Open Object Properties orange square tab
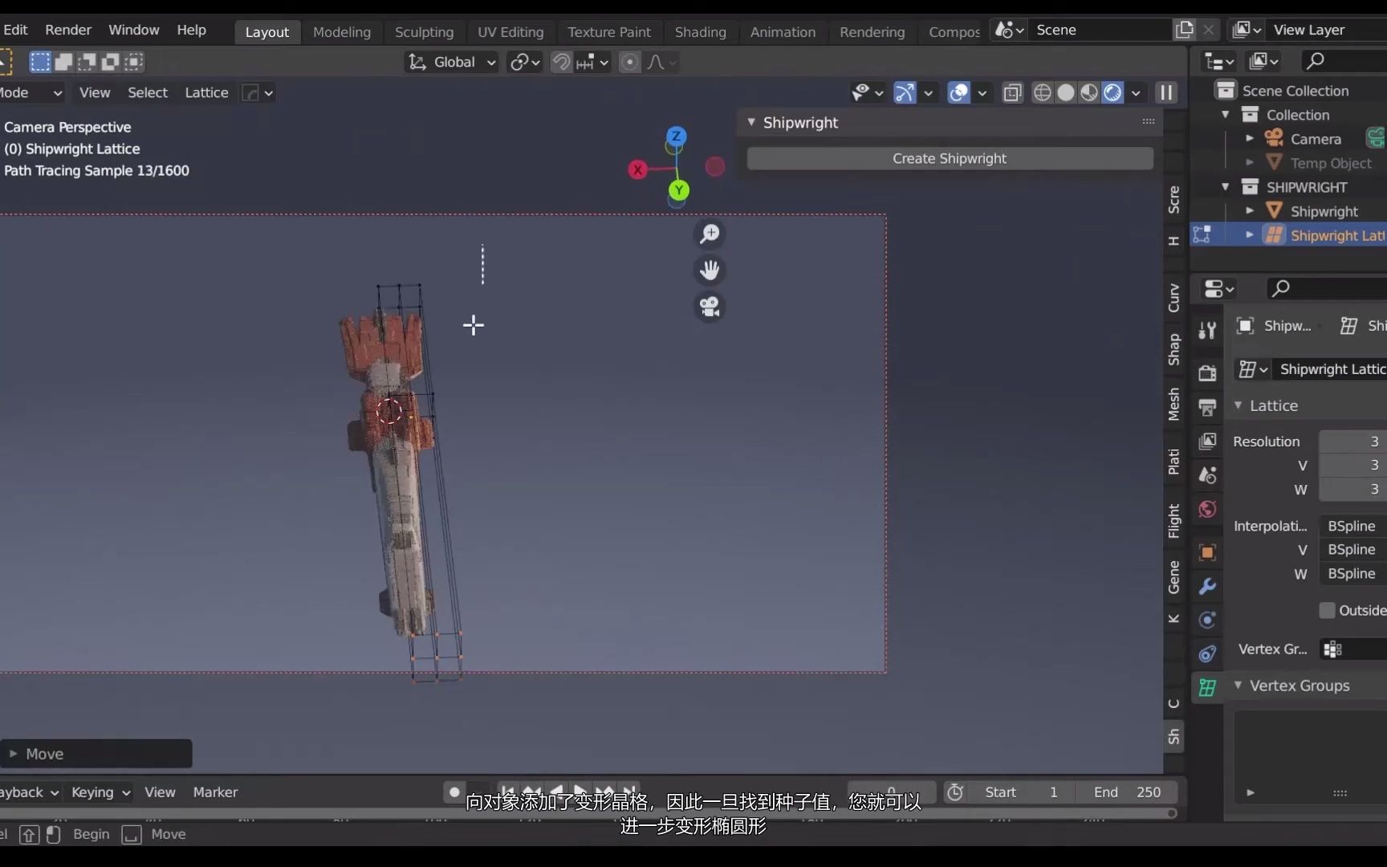This screenshot has width=1387, height=867. pyautogui.click(x=1207, y=552)
